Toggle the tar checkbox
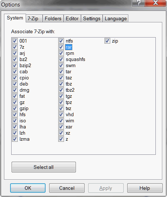Viewport: 167px width, 197px height. pyautogui.click(x=61, y=71)
